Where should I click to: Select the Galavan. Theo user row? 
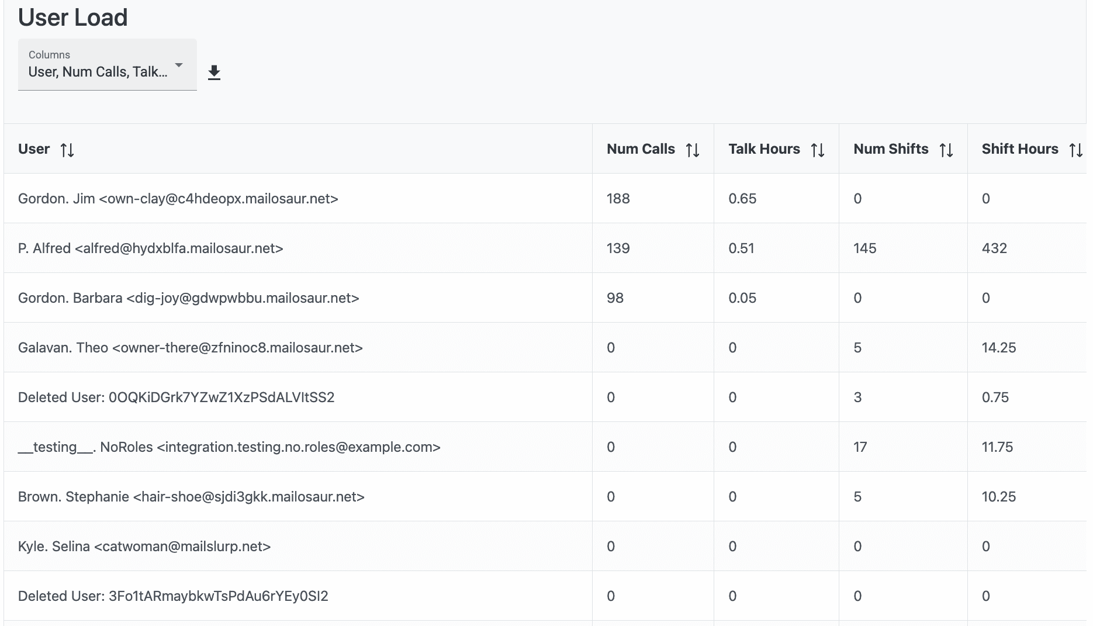coord(545,347)
